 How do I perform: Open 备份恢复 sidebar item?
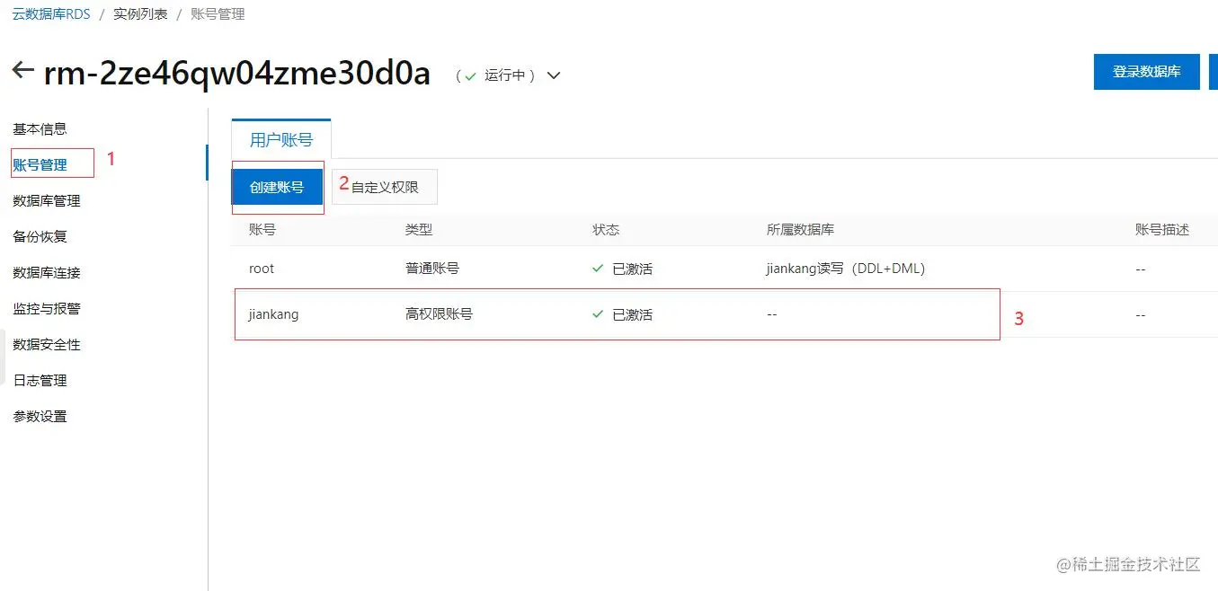pyautogui.click(x=40, y=236)
